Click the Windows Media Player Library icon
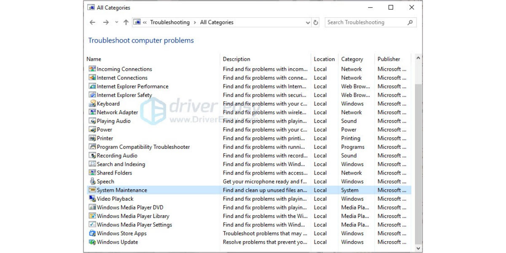Screen dimensions: 506x253 pos(92,216)
